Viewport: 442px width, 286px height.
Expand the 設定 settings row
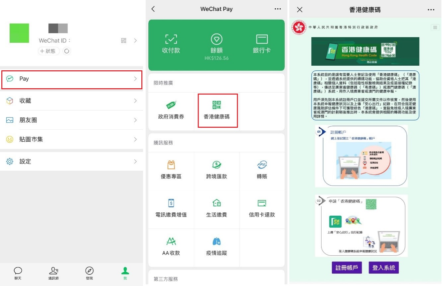pos(71,162)
